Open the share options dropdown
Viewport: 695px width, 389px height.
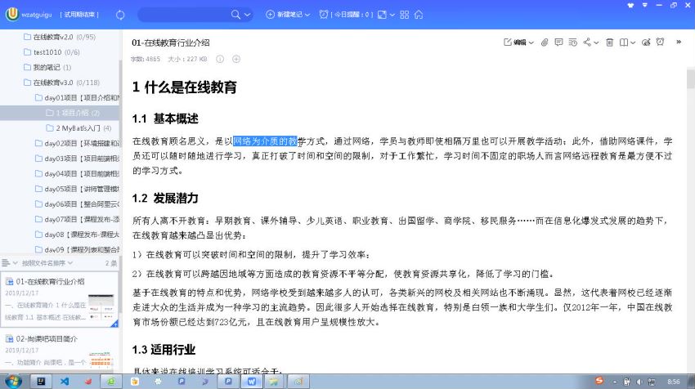(595, 42)
